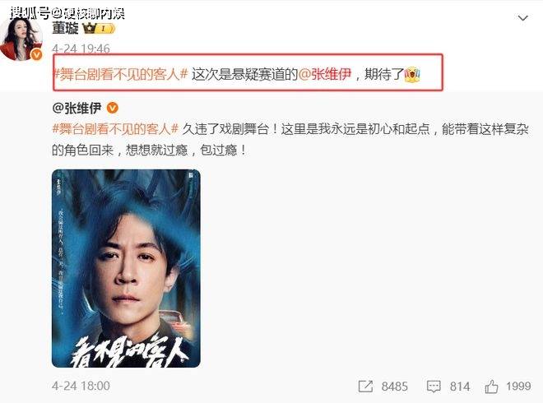Click the username 董璇
The width and height of the screenshot is (543, 403).
pos(65,28)
